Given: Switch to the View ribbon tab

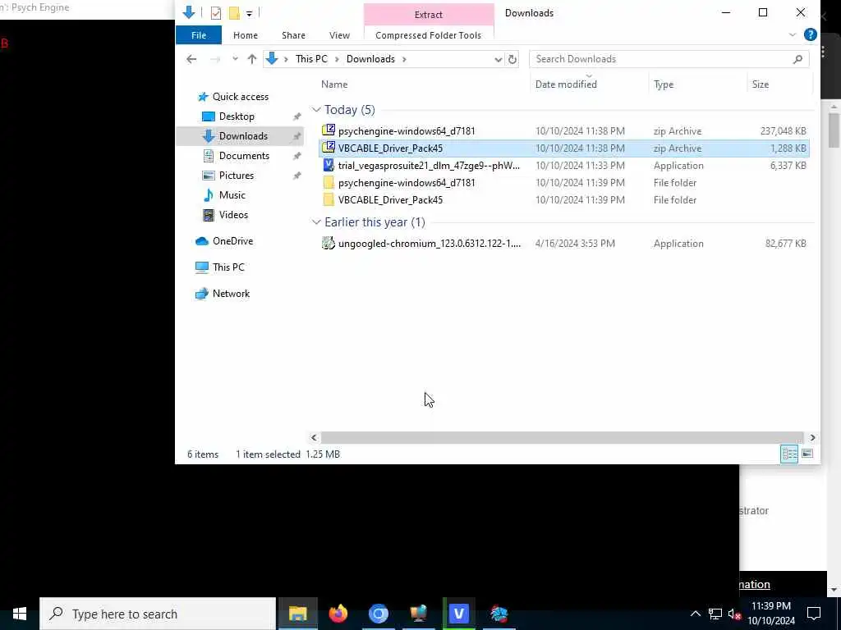Looking at the screenshot, I should 339,35.
